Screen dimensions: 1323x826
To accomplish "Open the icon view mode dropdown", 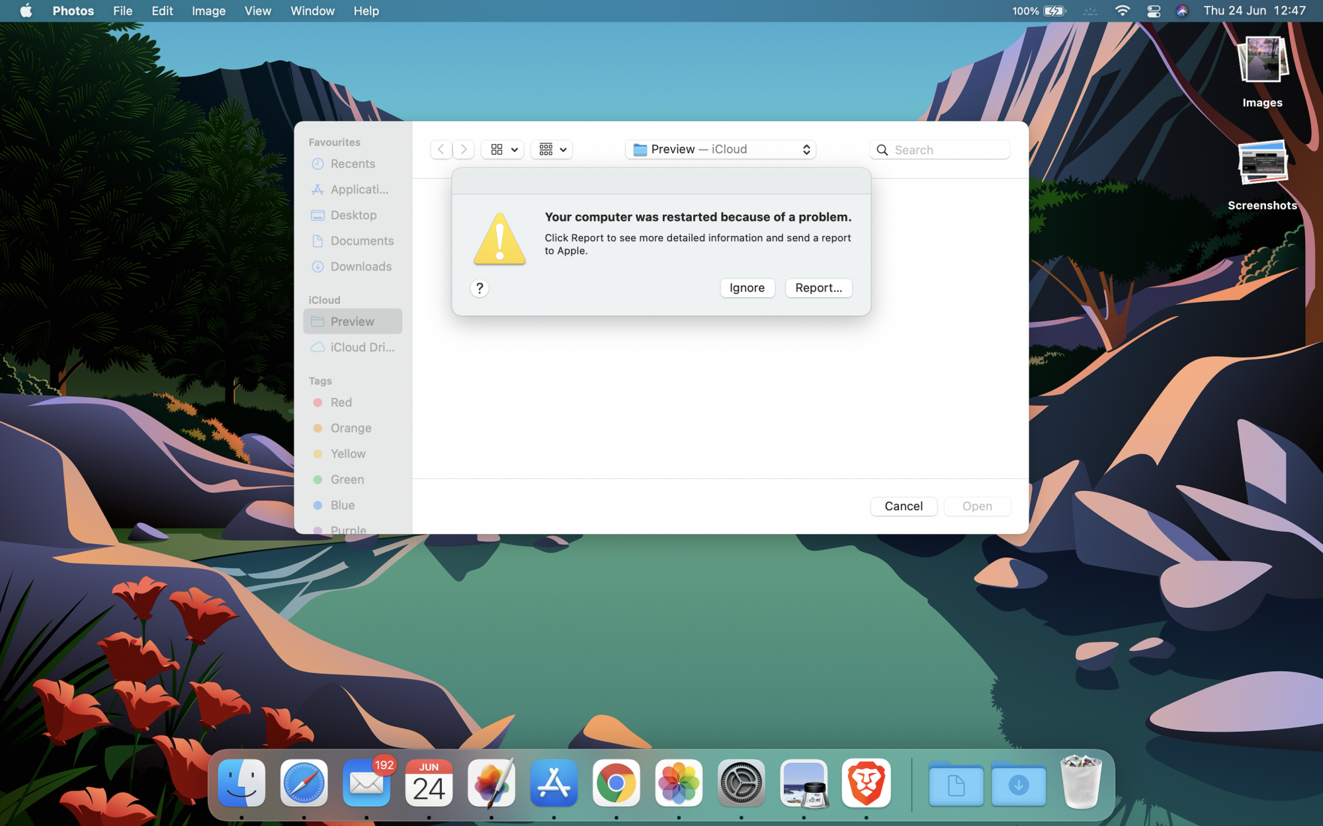I will 503,149.
